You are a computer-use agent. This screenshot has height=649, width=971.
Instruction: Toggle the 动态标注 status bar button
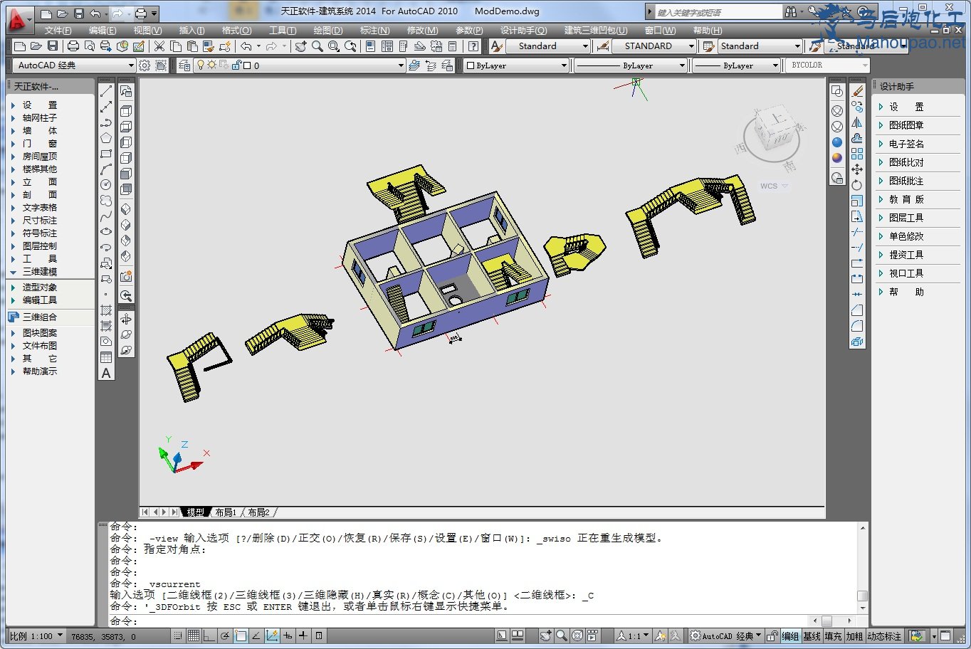pyautogui.click(x=884, y=636)
